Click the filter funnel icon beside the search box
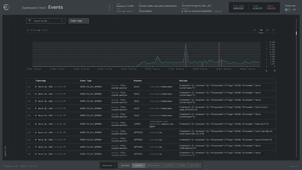This screenshot has width=302, height=170. point(29,20)
